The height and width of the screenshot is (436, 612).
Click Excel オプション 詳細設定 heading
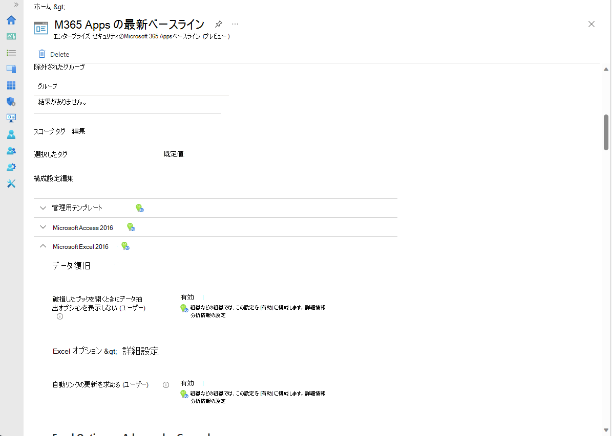point(106,352)
